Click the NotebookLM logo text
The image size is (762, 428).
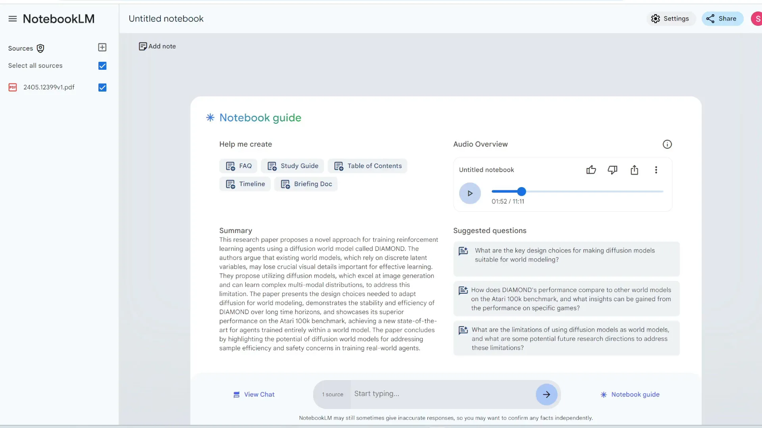[59, 19]
